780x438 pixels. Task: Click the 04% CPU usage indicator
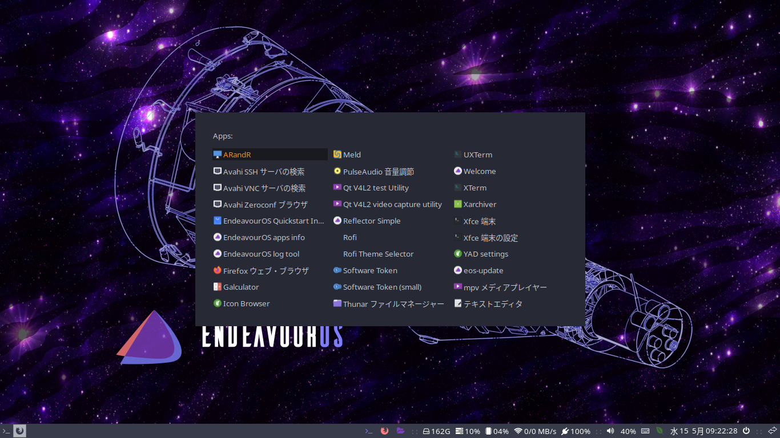(x=497, y=431)
